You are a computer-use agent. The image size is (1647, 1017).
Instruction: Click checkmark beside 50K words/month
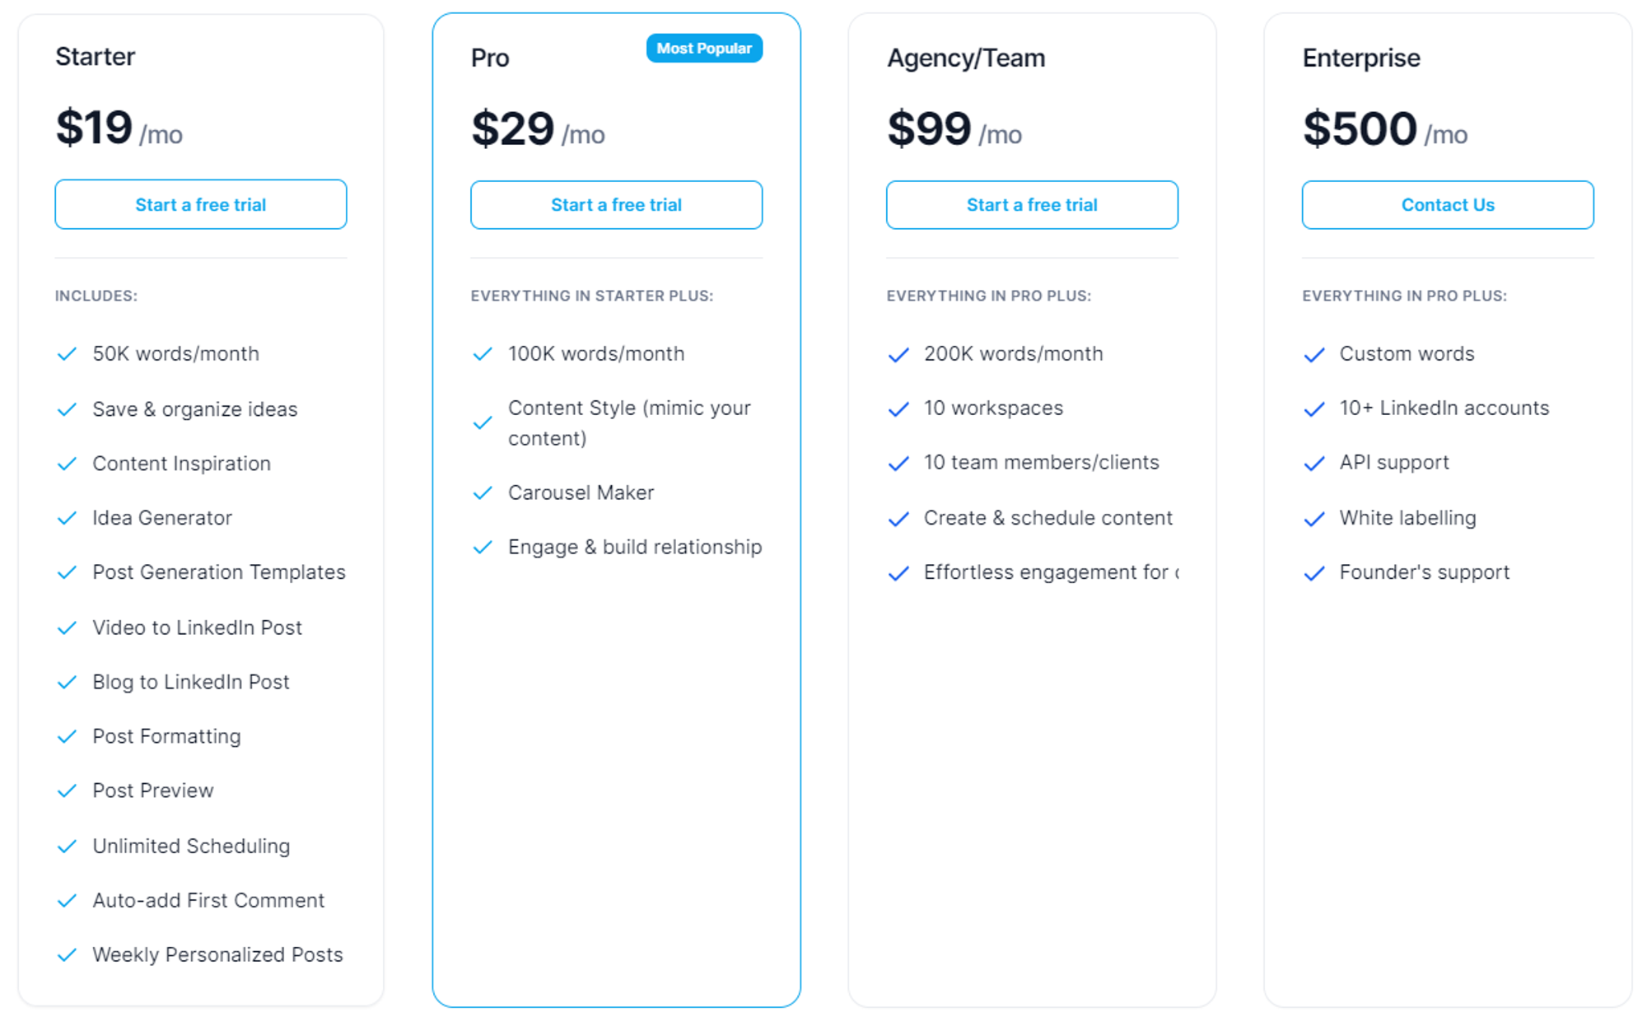point(67,354)
